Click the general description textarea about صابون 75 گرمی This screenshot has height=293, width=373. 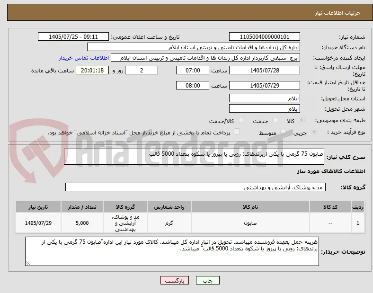coord(194,157)
